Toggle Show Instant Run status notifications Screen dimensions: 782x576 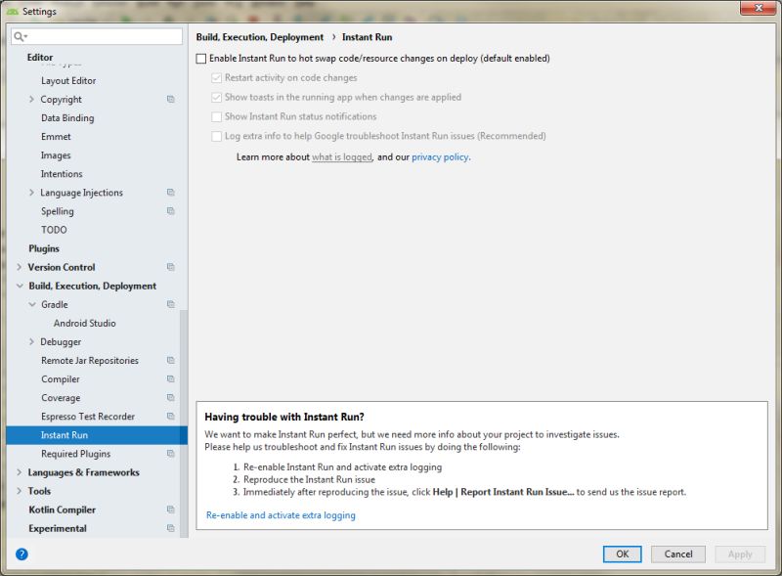coord(219,118)
